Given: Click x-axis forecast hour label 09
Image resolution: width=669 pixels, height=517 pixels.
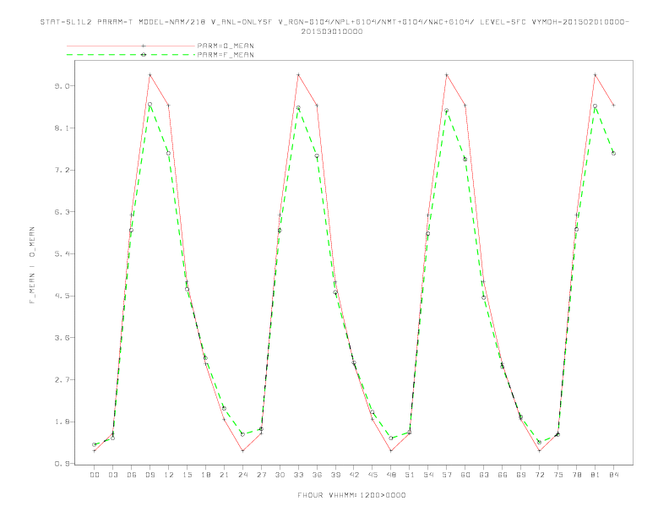Looking at the screenshot, I should coord(150,475).
